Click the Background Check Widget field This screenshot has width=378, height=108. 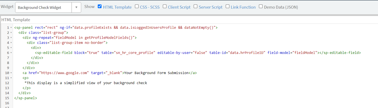[x=43, y=8]
